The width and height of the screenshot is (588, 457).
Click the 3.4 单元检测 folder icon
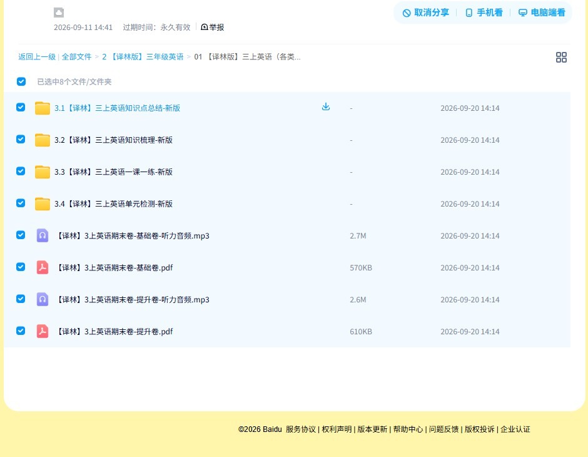pyautogui.click(x=43, y=203)
